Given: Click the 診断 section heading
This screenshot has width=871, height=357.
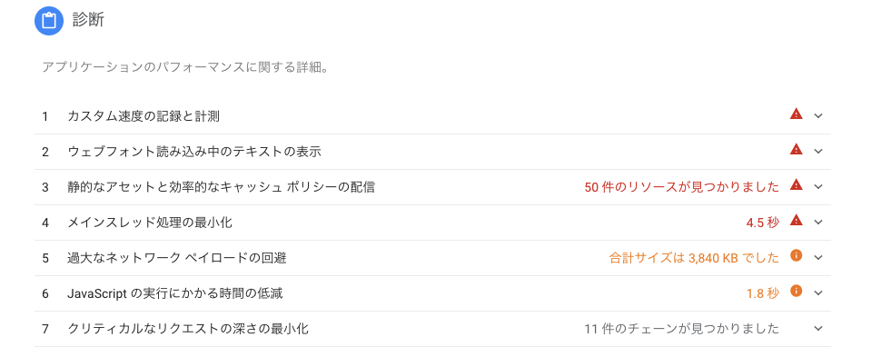Looking at the screenshot, I should 88,21.
